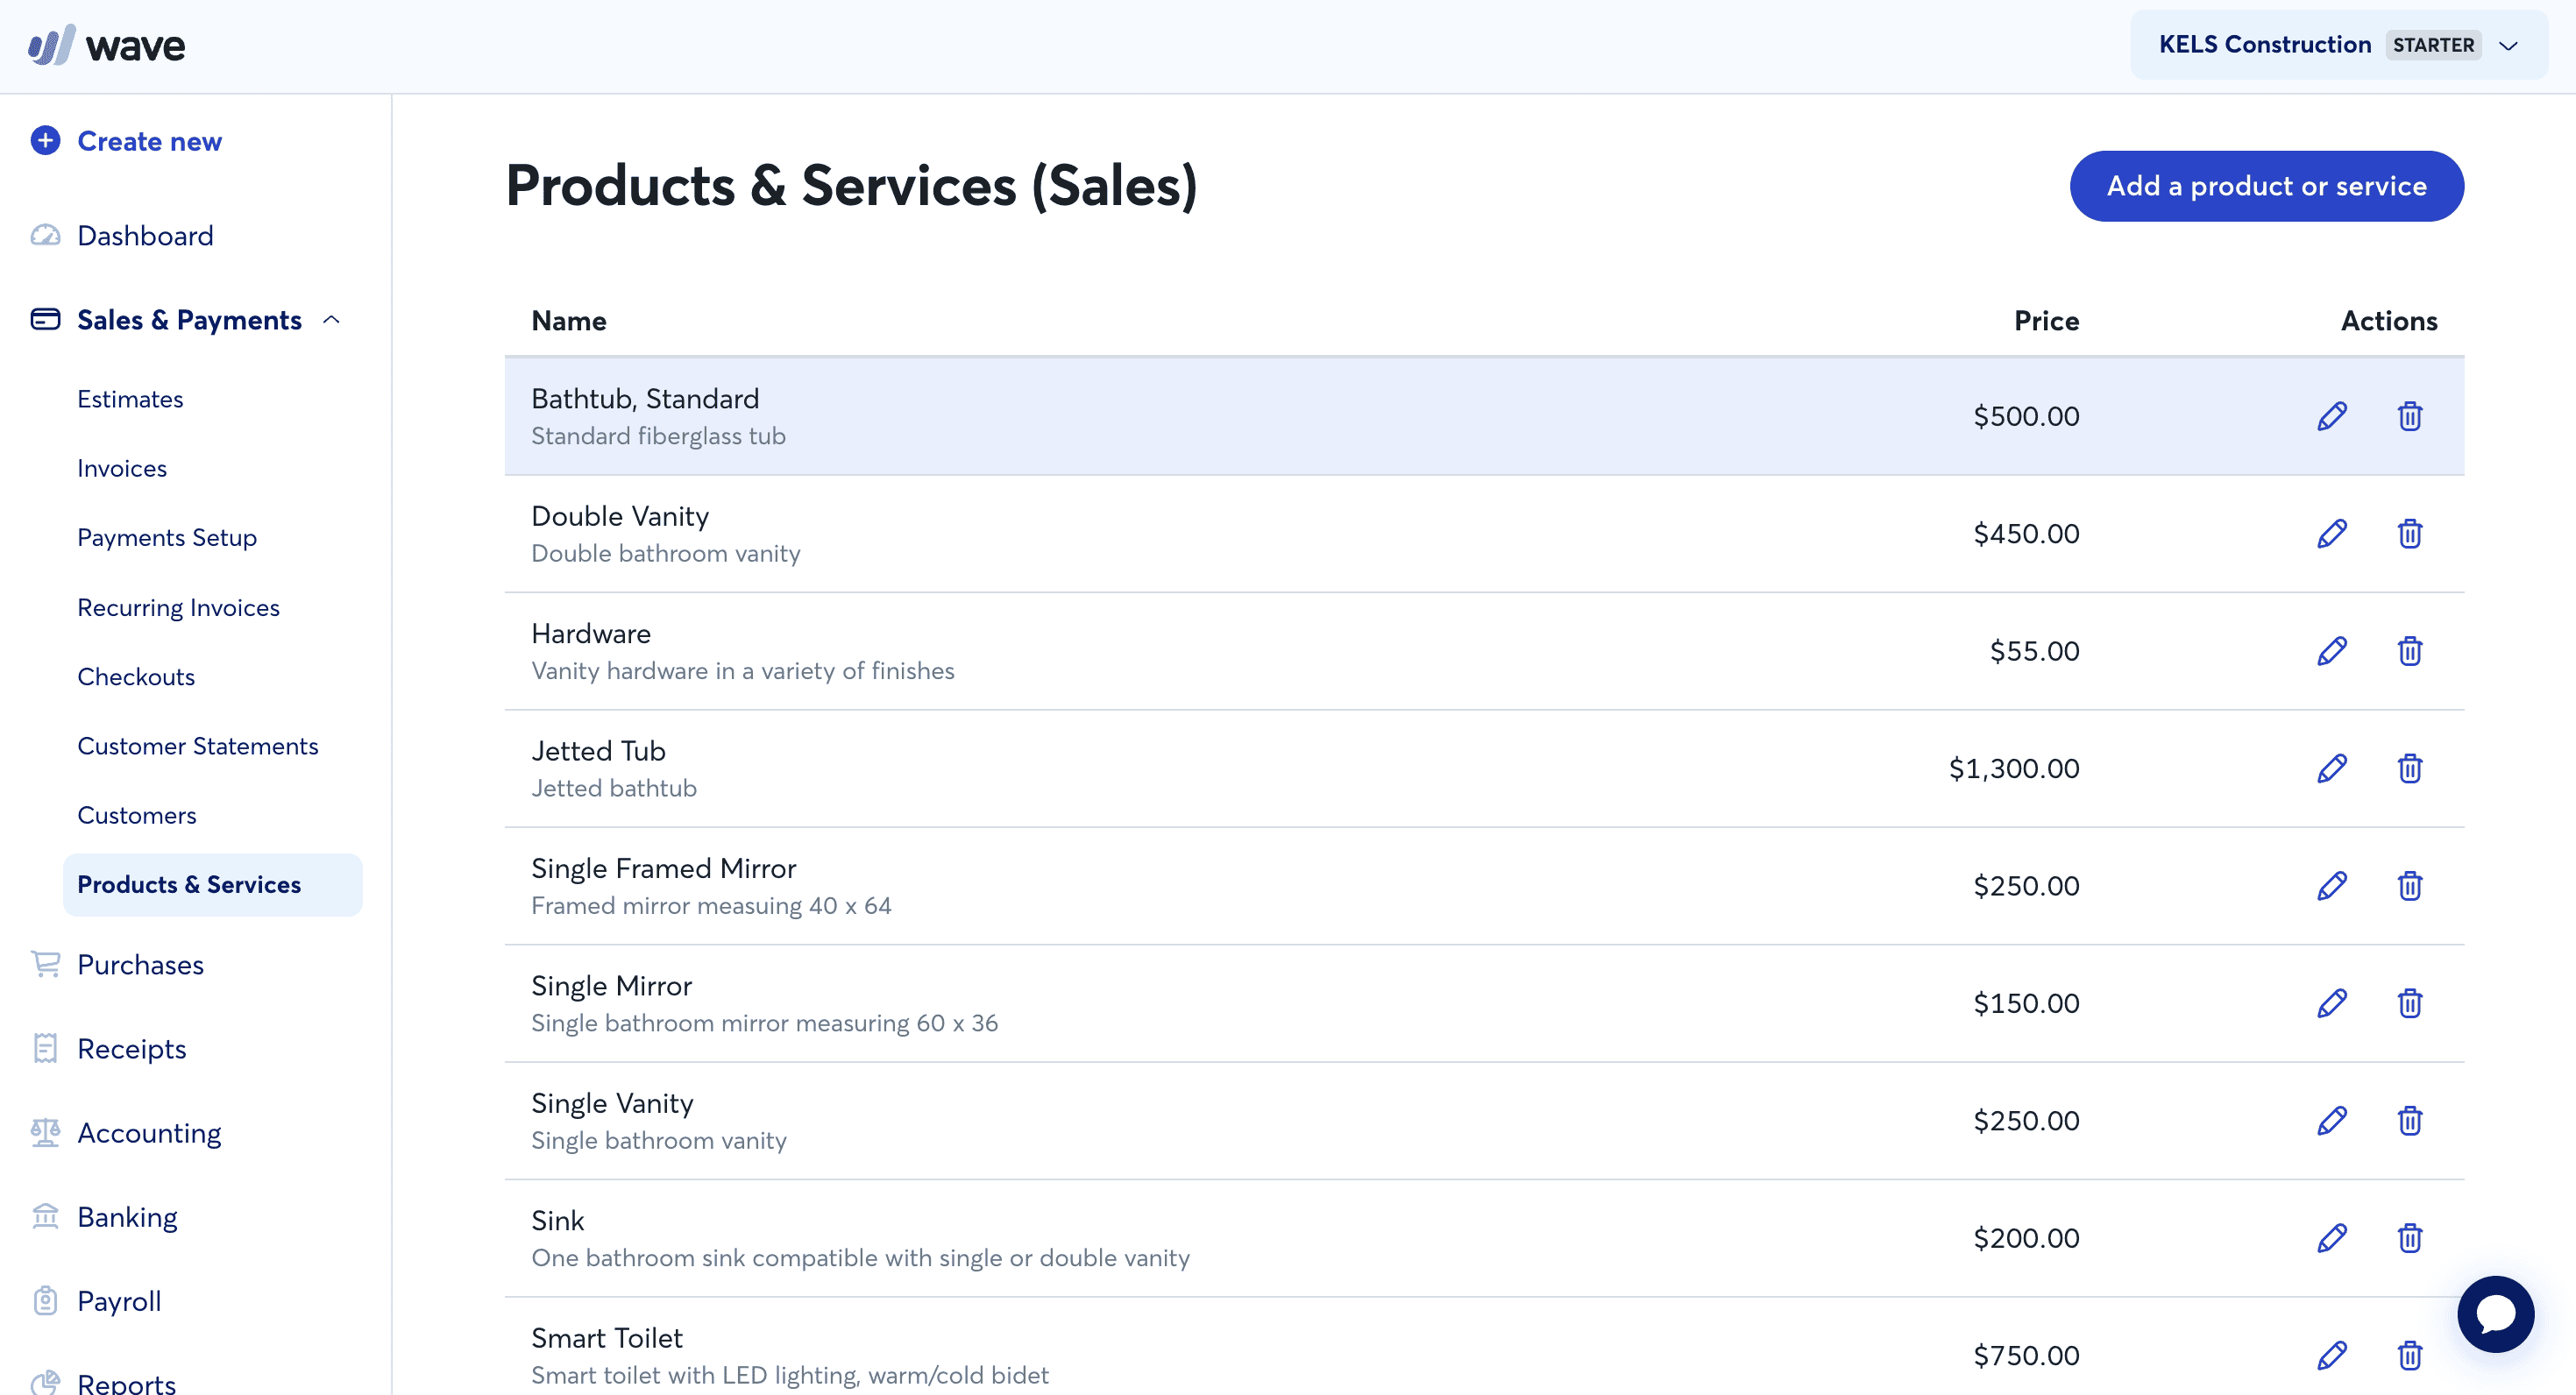This screenshot has width=2576, height=1395.
Task: Edit the Bathtub, Standard product
Action: coord(2332,416)
